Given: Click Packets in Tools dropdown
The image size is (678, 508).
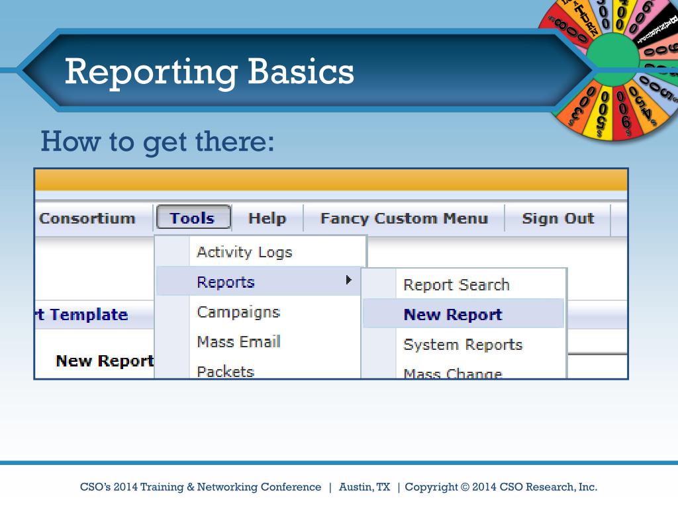Looking at the screenshot, I should click(x=225, y=372).
